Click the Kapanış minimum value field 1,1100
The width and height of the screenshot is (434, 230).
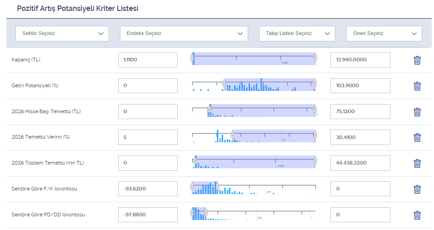coord(148,60)
